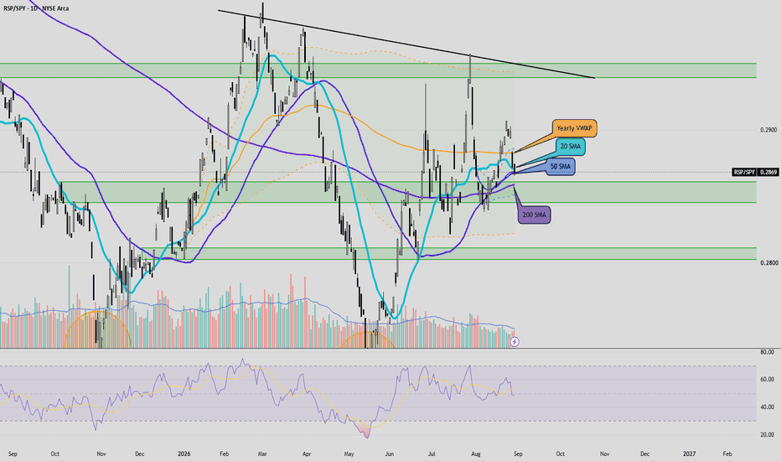Click the lightning bolt event icon
This screenshot has width=781, height=461.
pyautogui.click(x=515, y=342)
